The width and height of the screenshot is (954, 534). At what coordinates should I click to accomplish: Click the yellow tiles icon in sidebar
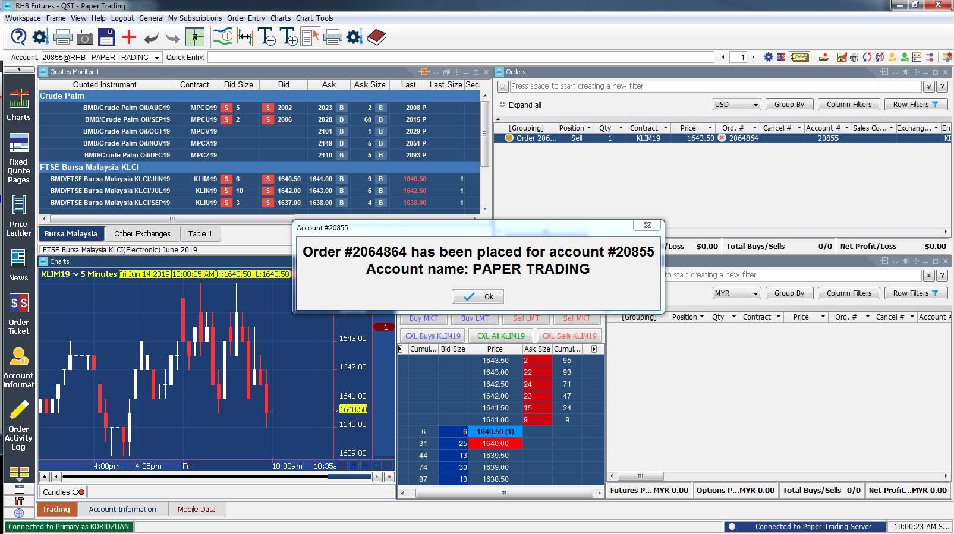point(19,473)
